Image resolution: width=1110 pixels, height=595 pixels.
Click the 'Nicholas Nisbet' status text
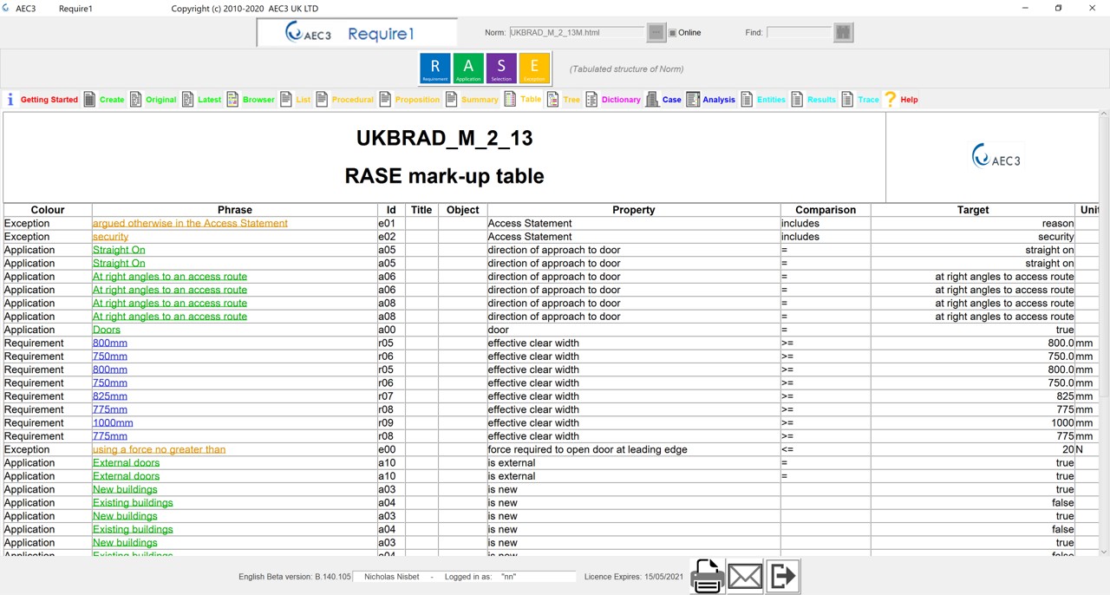392,577
